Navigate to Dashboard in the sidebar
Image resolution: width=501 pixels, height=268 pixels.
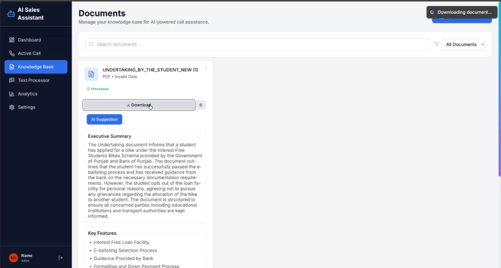[29, 40]
